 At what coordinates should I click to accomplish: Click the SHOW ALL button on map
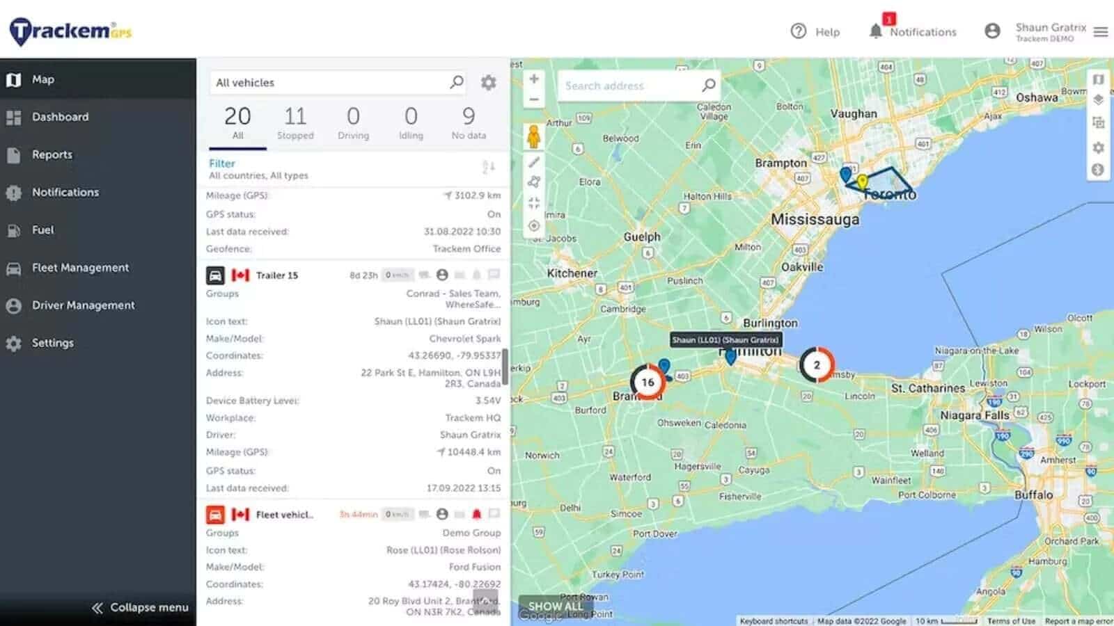pyautogui.click(x=556, y=606)
